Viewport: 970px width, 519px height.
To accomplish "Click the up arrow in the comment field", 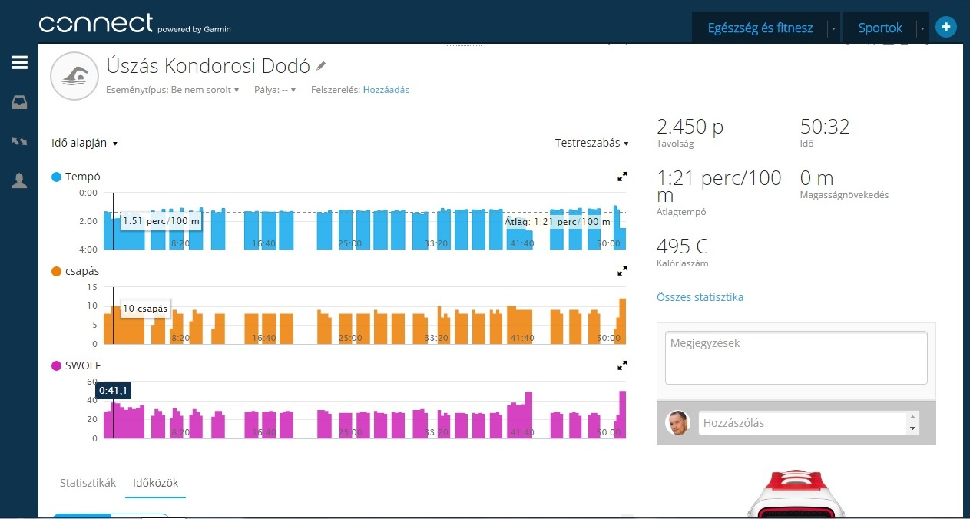I will click(912, 418).
